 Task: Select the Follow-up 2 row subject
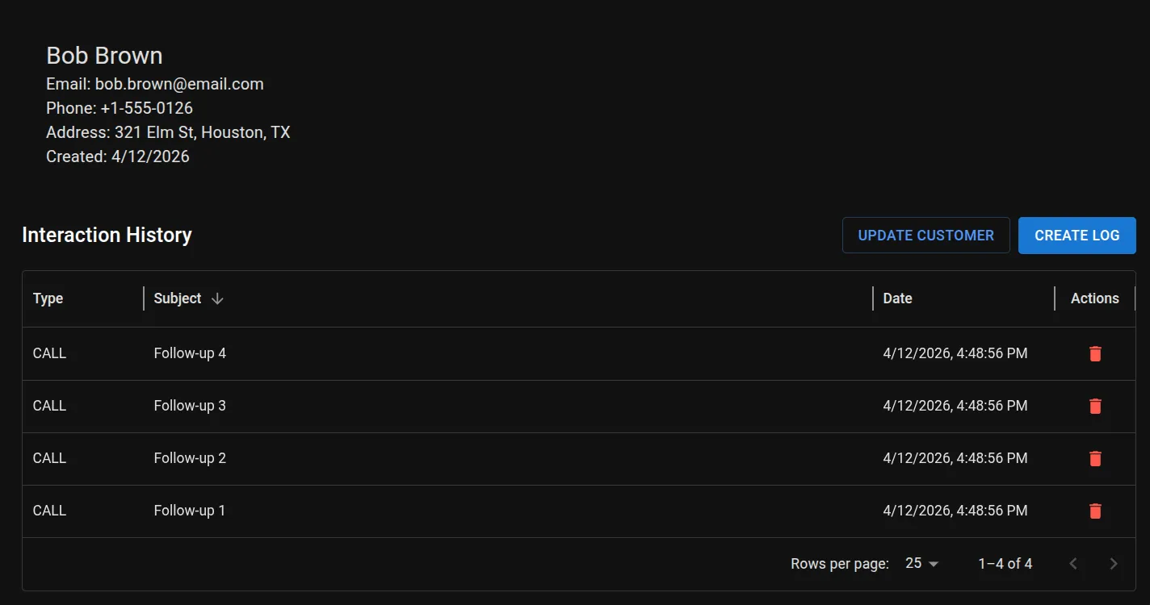point(190,458)
